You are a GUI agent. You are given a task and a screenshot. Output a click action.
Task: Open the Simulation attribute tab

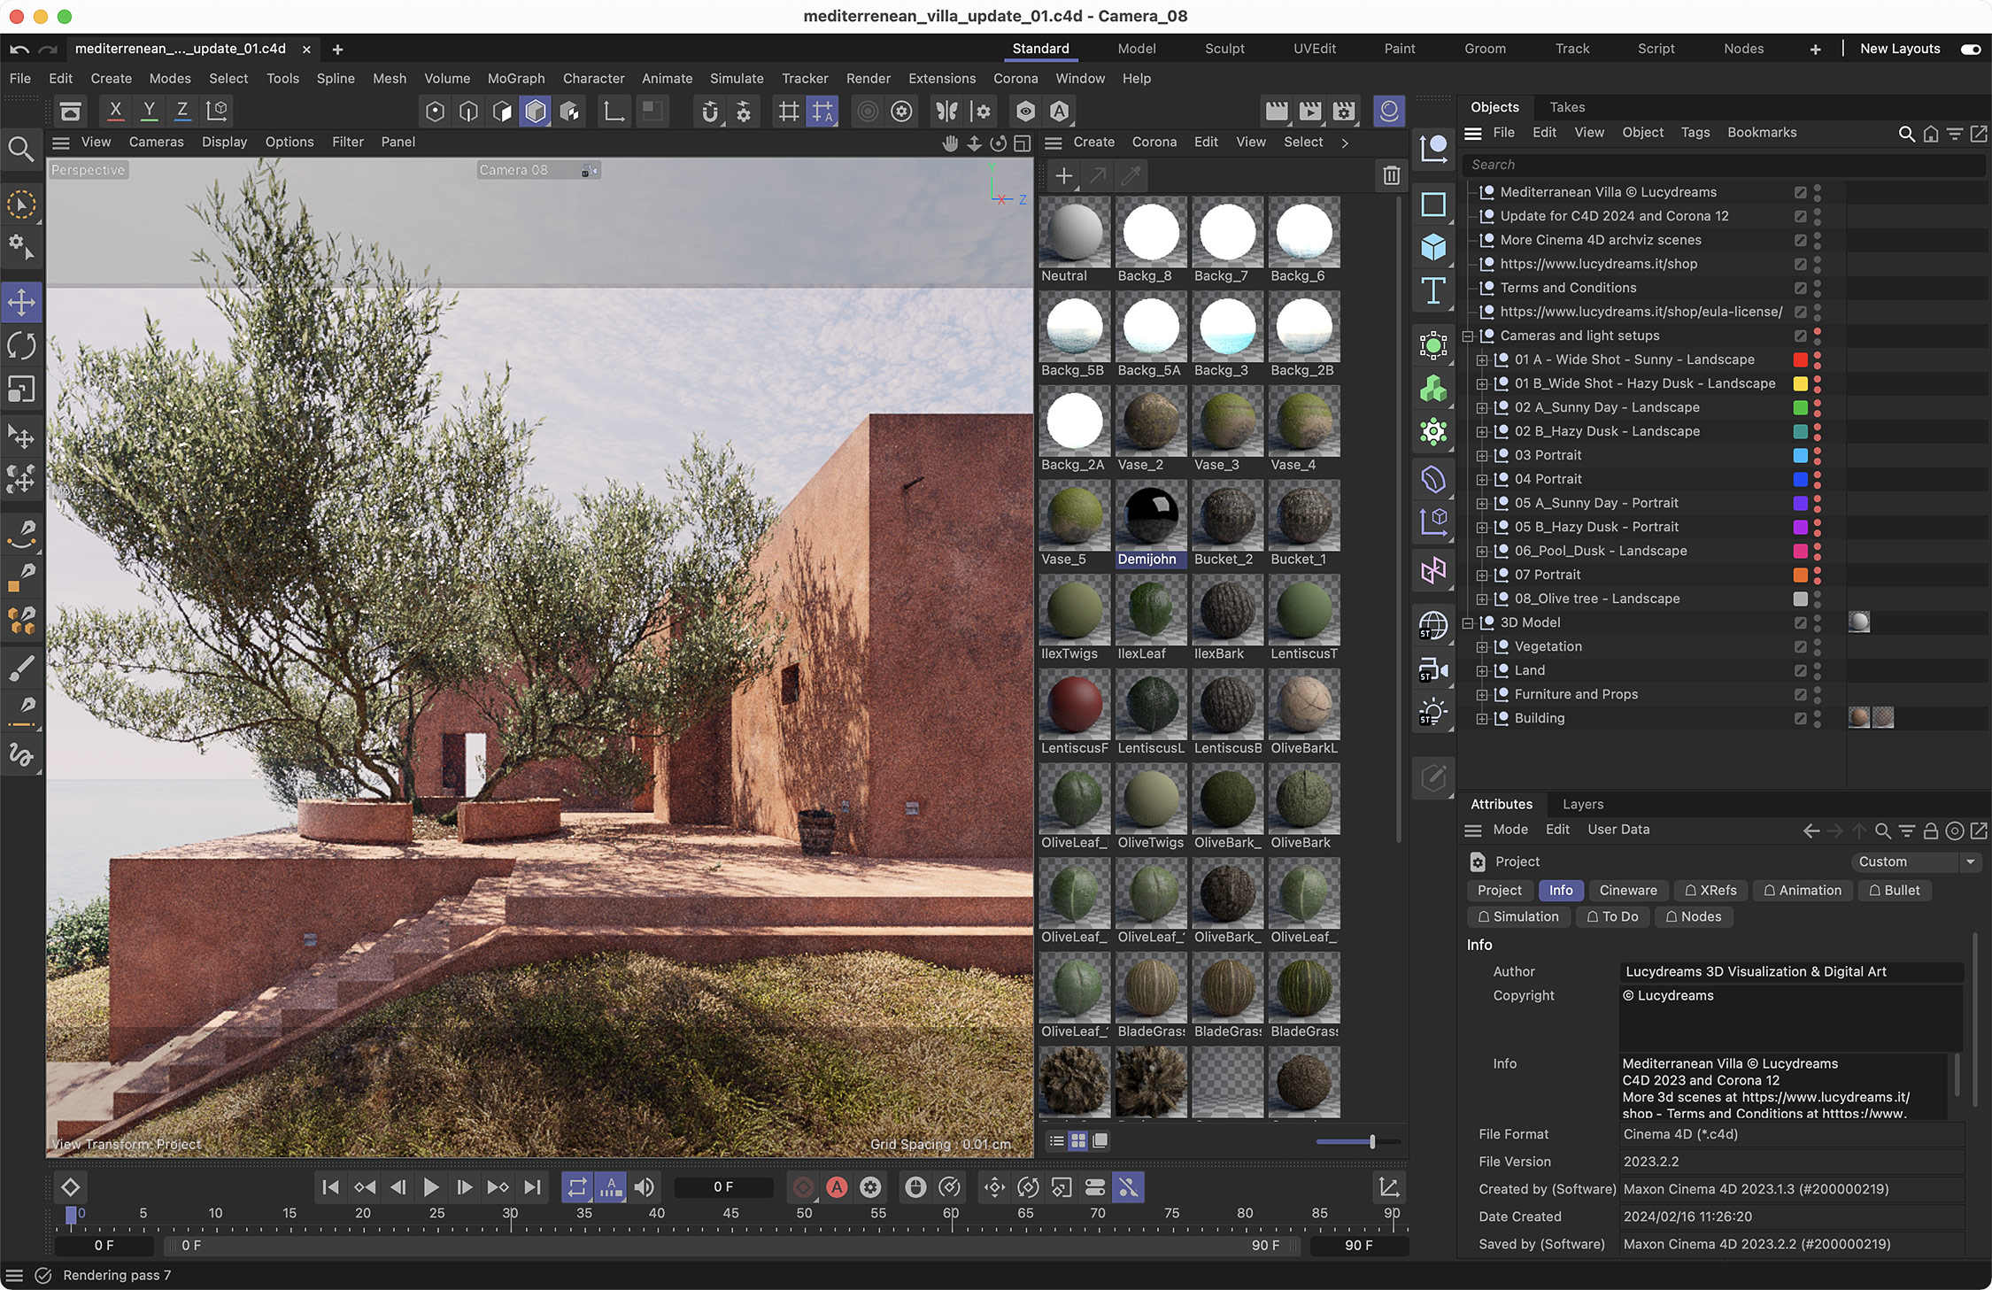point(1518,916)
